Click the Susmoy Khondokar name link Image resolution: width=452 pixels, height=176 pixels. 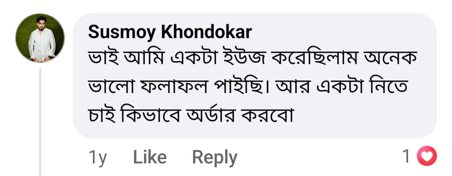click(170, 32)
